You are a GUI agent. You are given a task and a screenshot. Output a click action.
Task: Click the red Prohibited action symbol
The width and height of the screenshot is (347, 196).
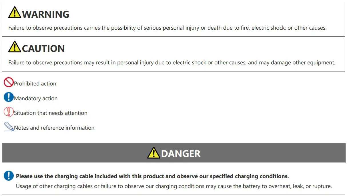[x=9, y=82]
